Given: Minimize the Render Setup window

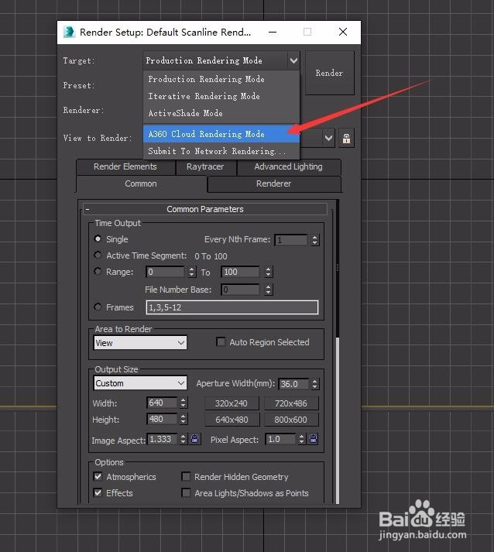Looking at the screenshot, I should (x=273, y=32).
